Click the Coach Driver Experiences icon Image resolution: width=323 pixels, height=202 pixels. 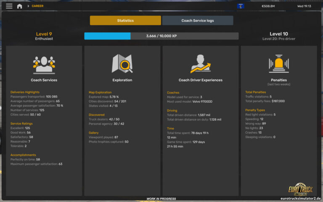click(x=201, y=64)
